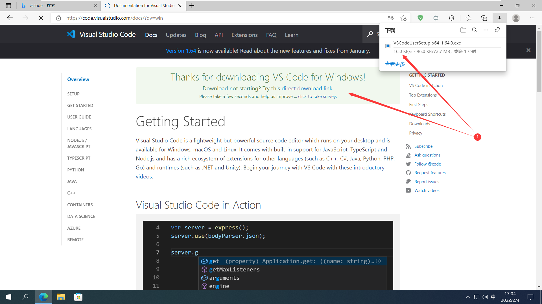The width and height of the screenshot is (542, 304).
Task: Open the volume control in system tray
Action: tap(485, 297)
